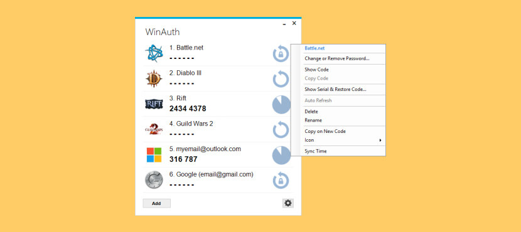Toggle the Auto Refresh menu option
Viewport: 521px width, 232px height.
pos(318,100)
